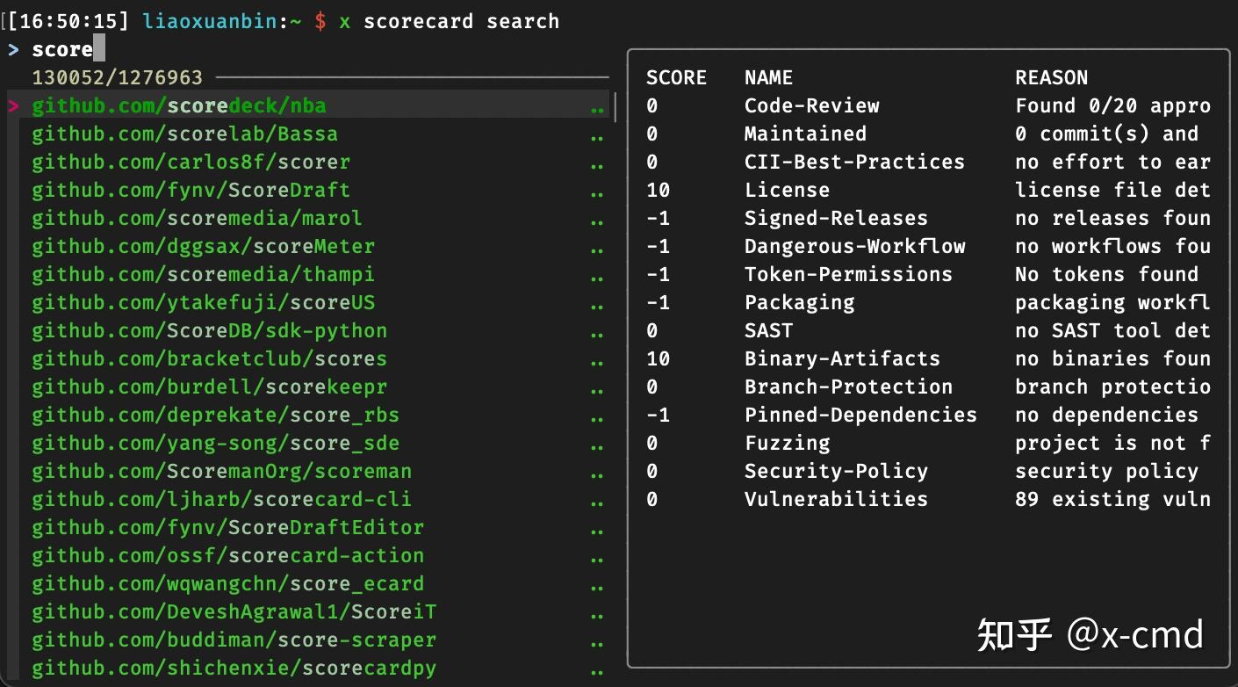Select the github.com/scoremedia/marol result
Image resolution: width=1238 pixels, height=687 pixels.
(x=195, y=218)
